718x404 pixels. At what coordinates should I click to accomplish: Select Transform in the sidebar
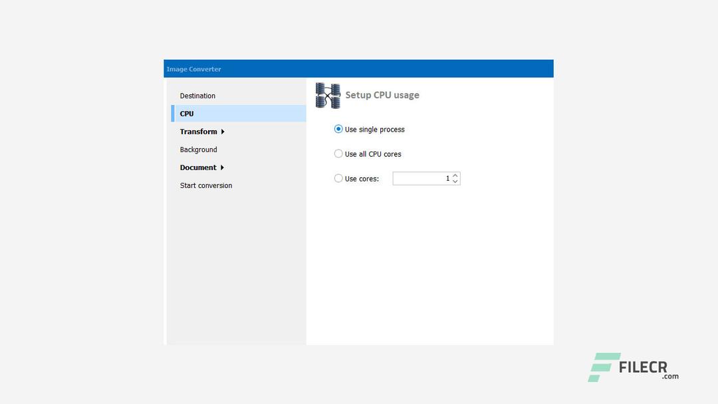pos(197,132)
